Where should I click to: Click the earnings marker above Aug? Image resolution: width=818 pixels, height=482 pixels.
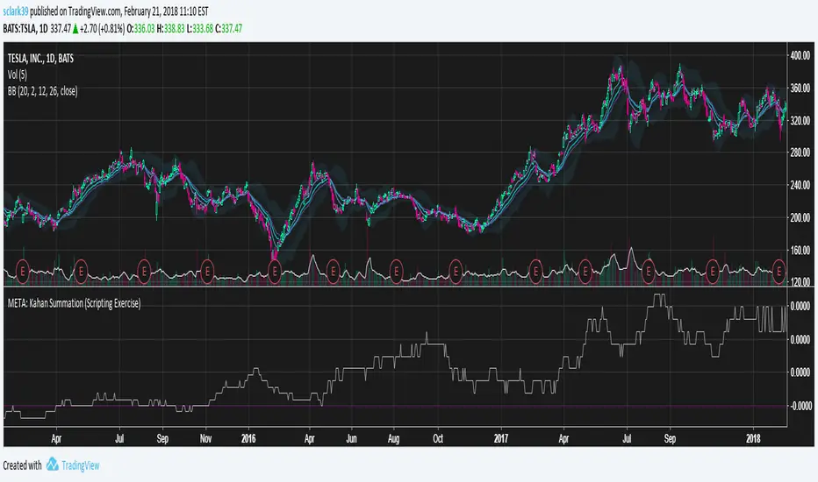click(396, 271)
